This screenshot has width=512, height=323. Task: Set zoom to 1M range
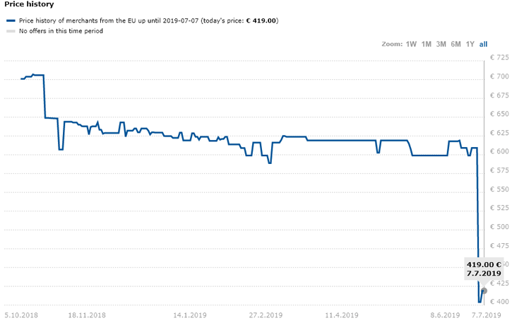coord(426,44)
